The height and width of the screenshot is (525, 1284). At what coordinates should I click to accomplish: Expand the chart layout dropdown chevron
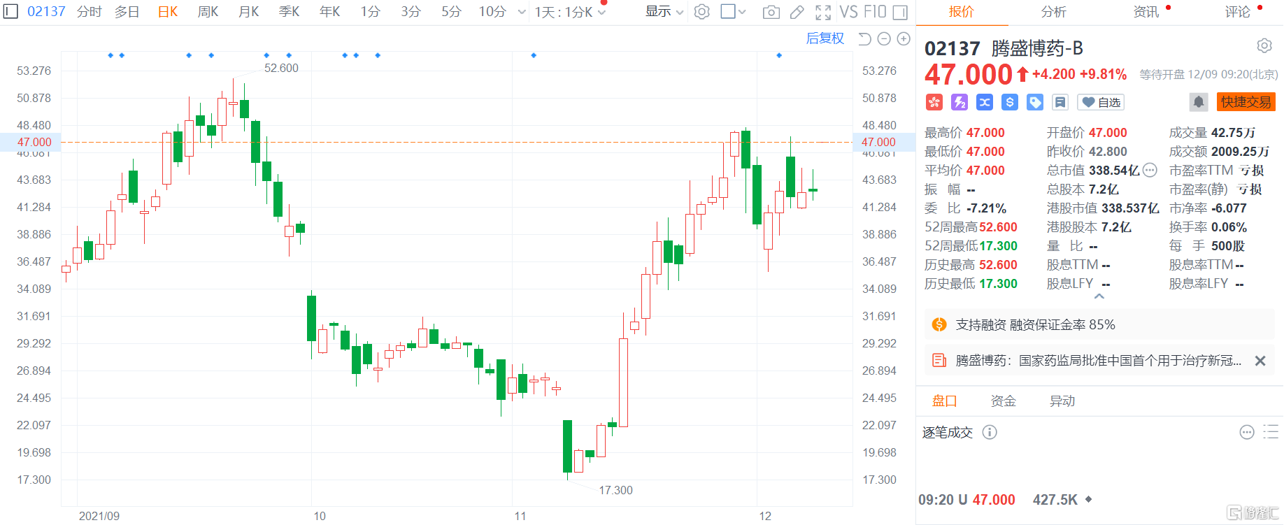click(x=742, y=12)
